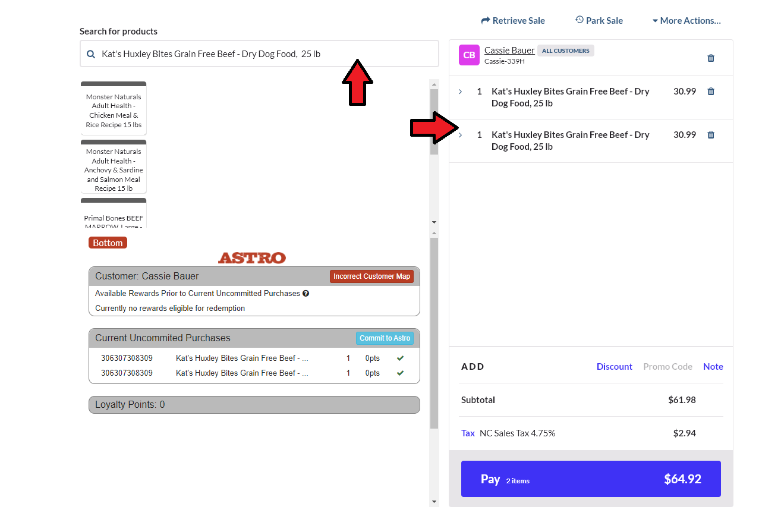Expand the second line item details

pyautogui.click(x=460, y=135)
